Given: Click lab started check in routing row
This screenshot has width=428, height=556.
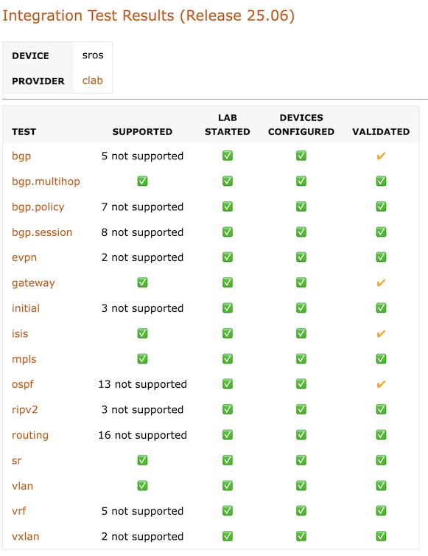Looking at the screenshot, I should (228, 435).
